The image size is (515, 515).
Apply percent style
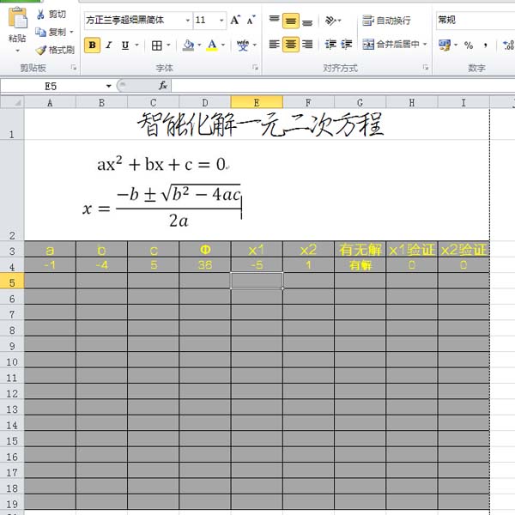469,45
